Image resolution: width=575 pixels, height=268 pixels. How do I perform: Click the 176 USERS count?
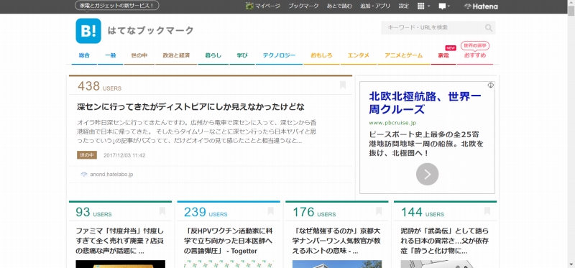pyautogui.click(x=314, y=212)
